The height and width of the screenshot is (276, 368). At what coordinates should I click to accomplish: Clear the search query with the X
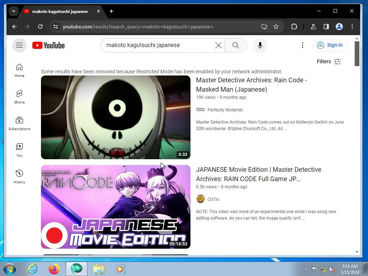click(x=218, y=45)
